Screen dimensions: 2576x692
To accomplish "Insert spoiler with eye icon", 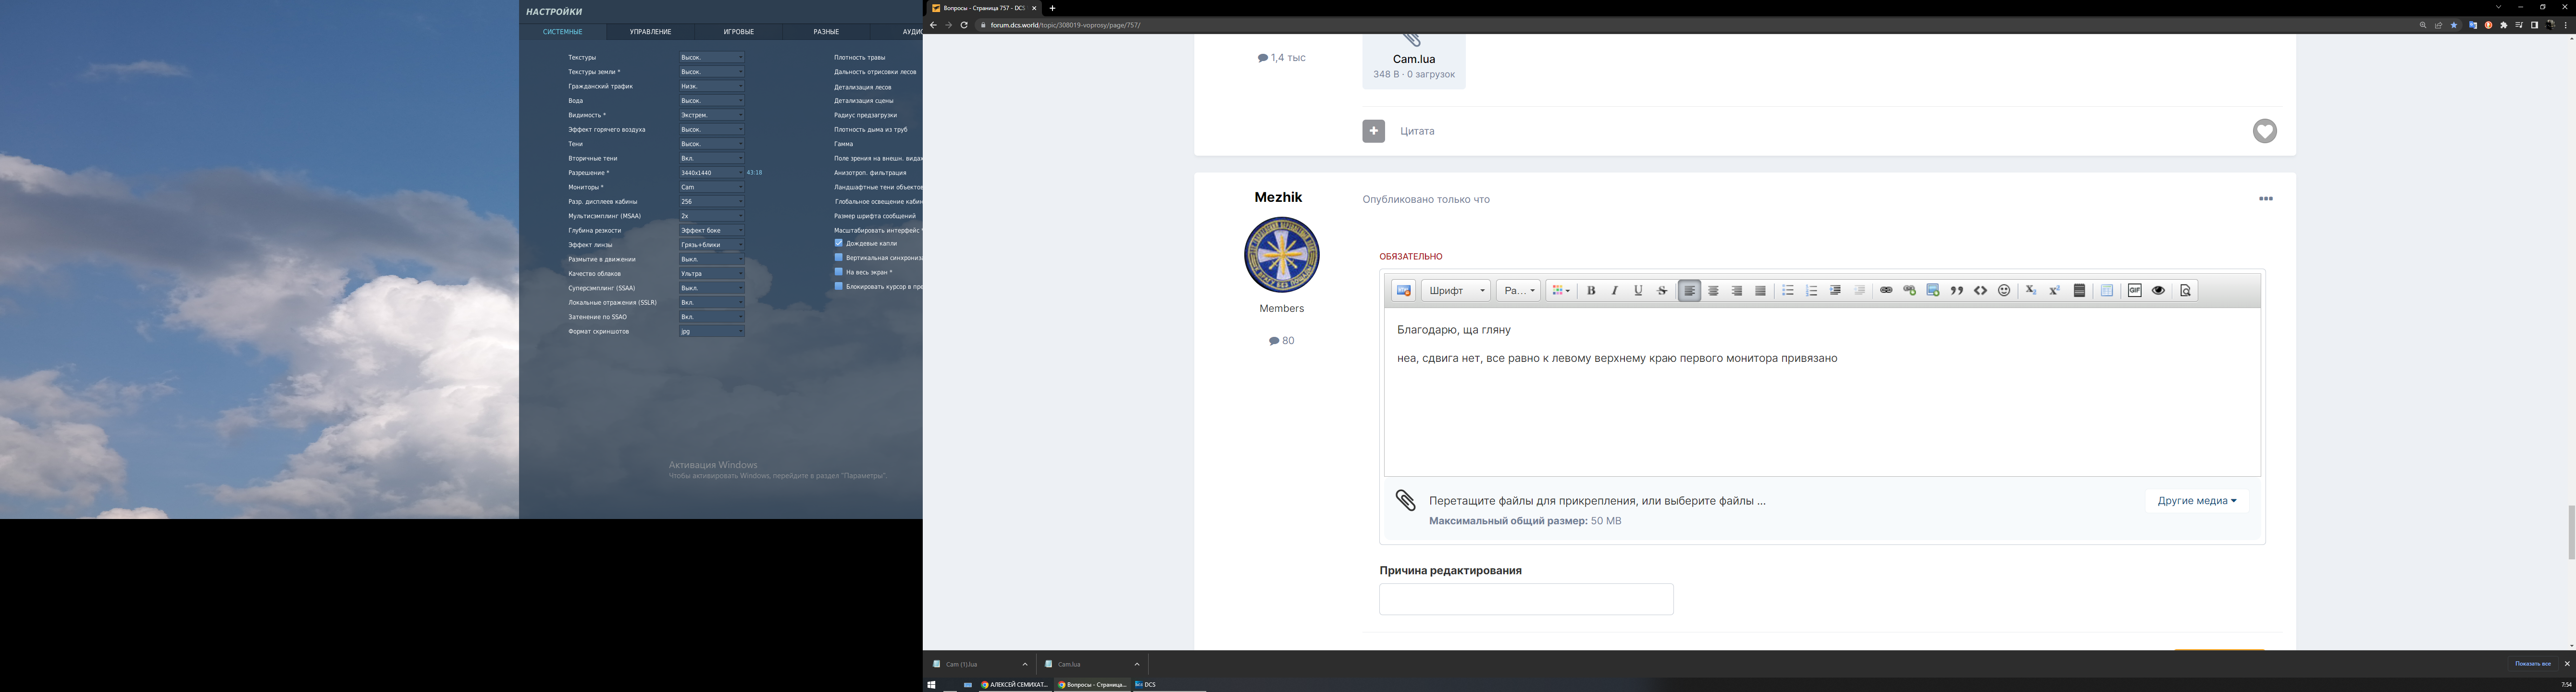I will click(x=2159, y=291).
